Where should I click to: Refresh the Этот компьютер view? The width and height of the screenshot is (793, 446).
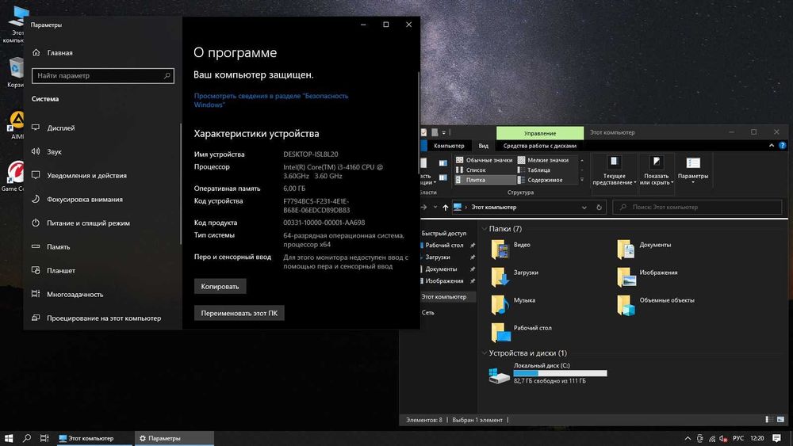pos(599,208)
